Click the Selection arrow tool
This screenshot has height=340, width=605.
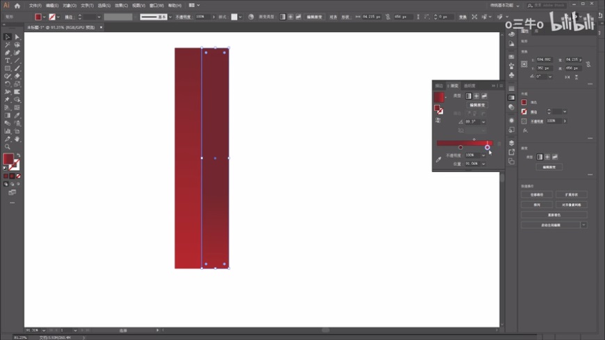point(8,37)
